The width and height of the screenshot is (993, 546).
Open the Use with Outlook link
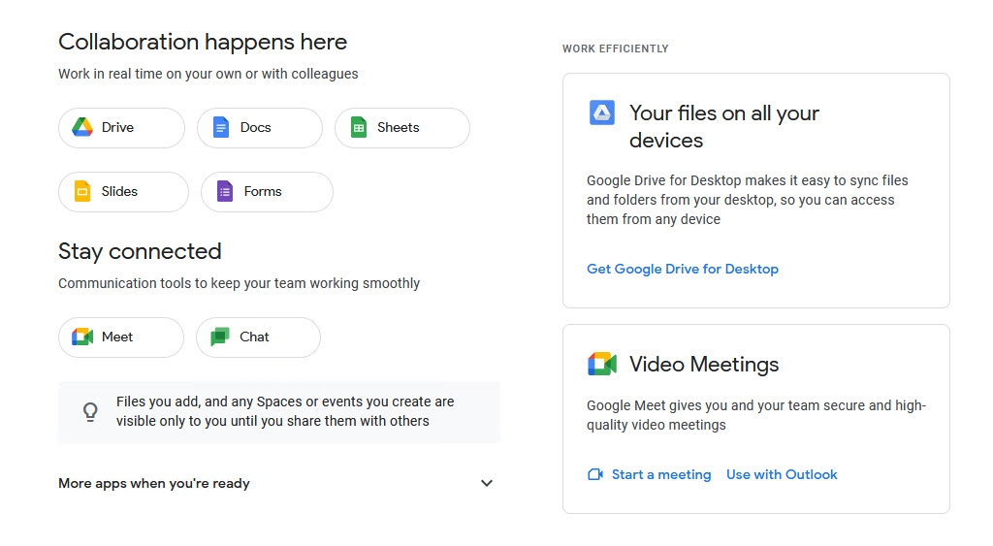782,474
